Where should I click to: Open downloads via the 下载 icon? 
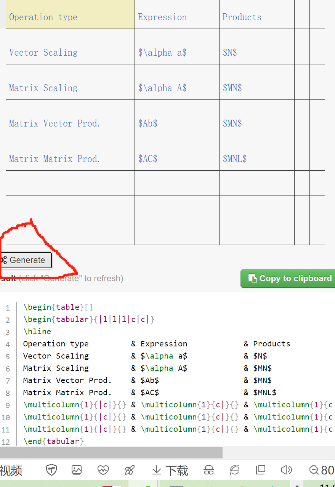click(x=170, y=470)
